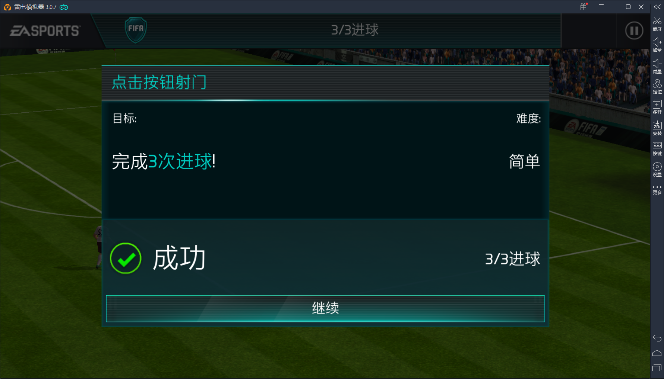This screenshot has height=379, width=664.
Task: Pause the game with the pause button
Action: [x=634, y=30]
